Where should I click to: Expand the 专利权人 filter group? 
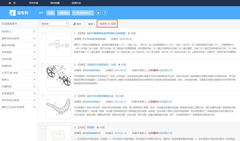[34, 32]
